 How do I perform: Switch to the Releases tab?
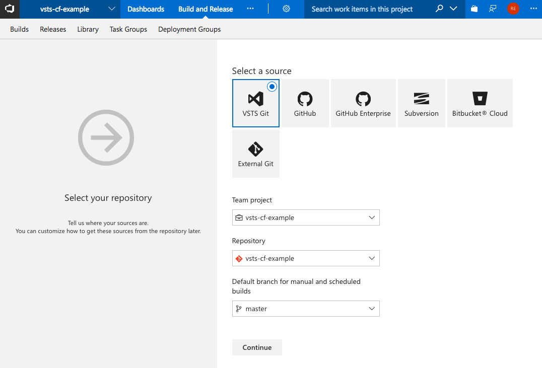coord(53,29)
